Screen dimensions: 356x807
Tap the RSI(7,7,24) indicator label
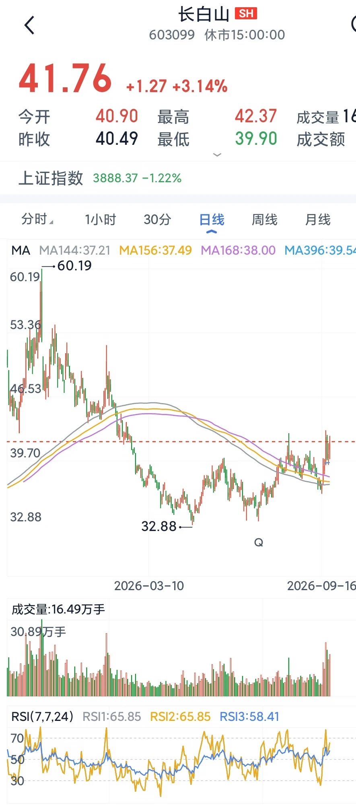pos(42,716)
